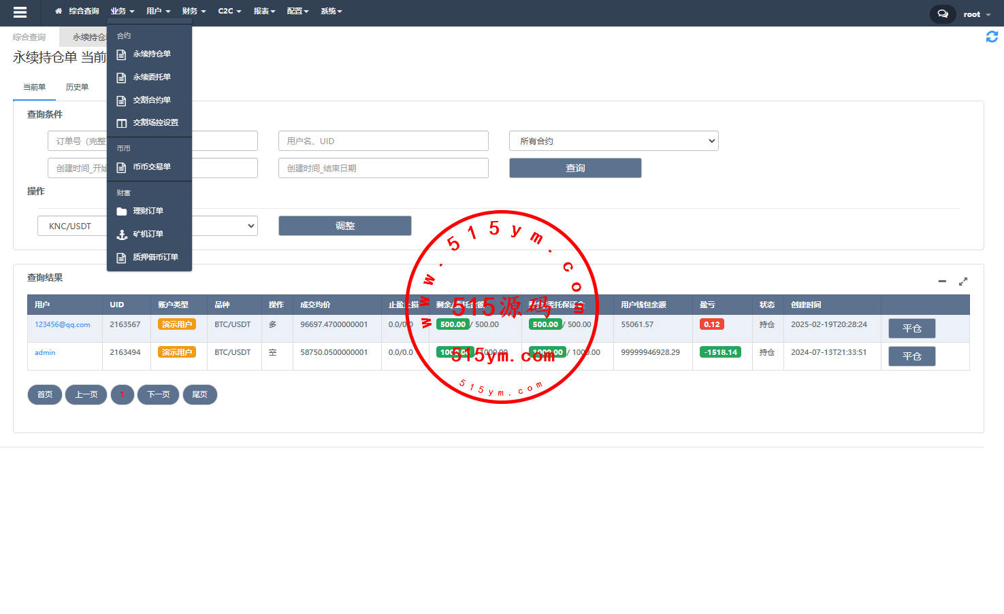The image size is (1004, 614).
Task: Open 理财订单 from the dropdown menu
Action: (148, 211)
